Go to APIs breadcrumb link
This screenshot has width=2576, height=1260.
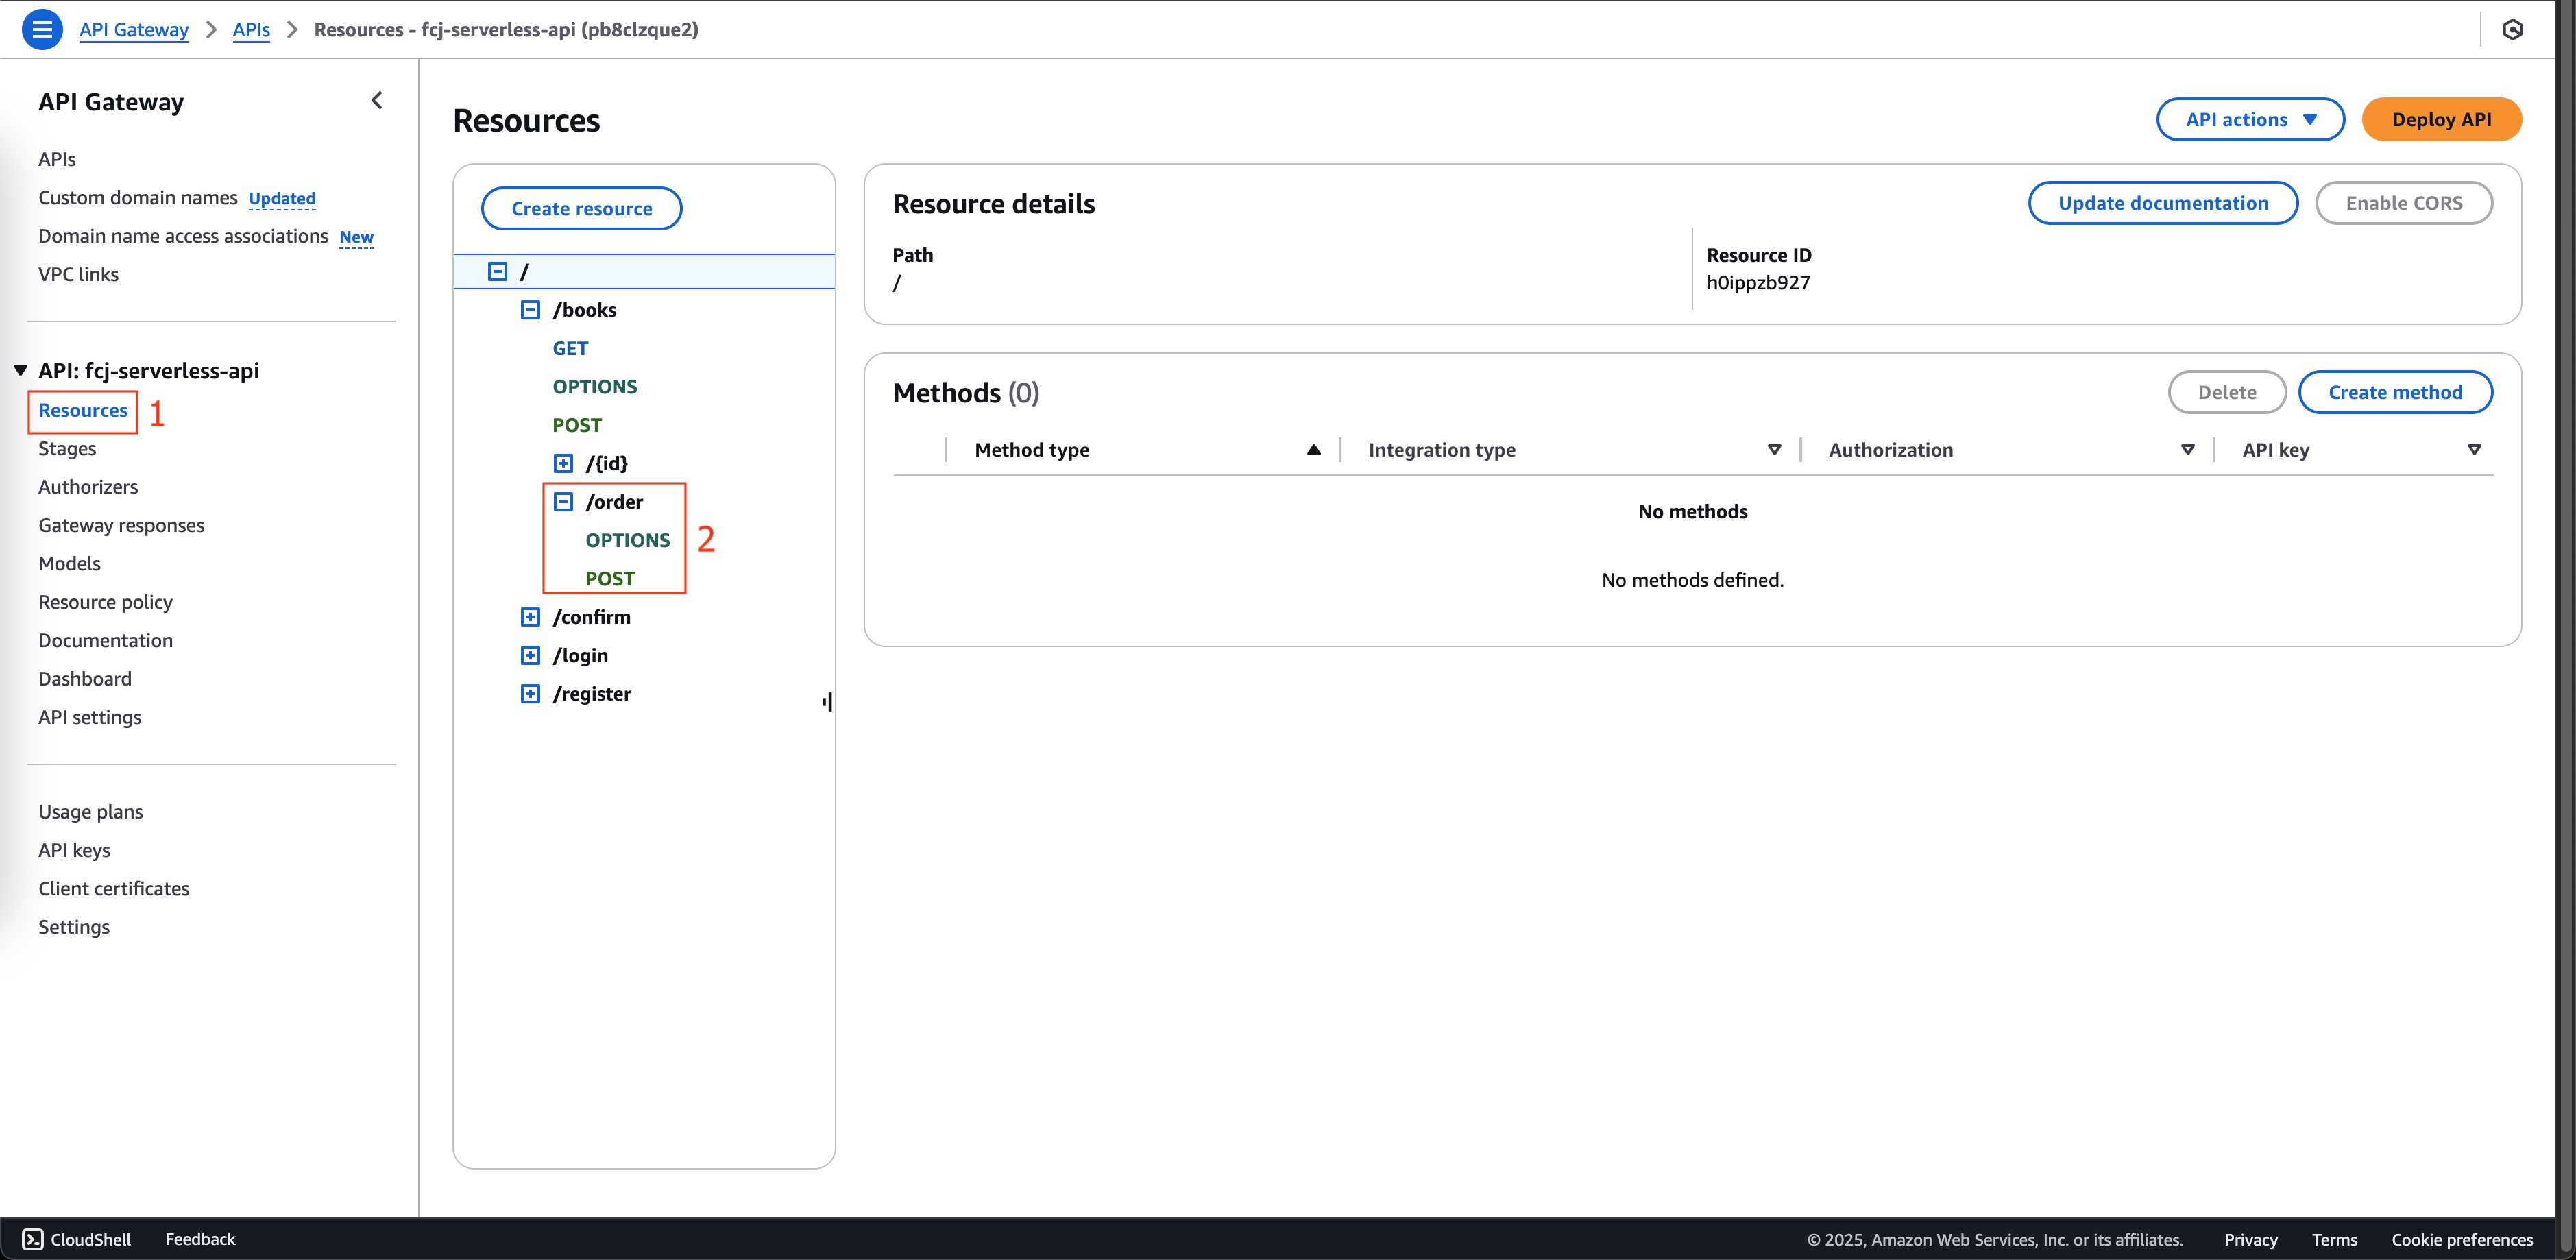coord(251,29)
